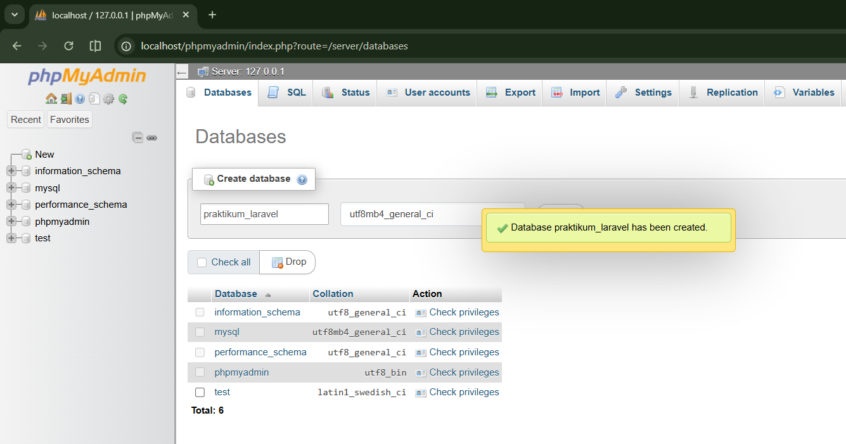Open the Databases tab
The height and width of the screenshot is (444, 846).
pyautogui.click(x=219, y=92)
